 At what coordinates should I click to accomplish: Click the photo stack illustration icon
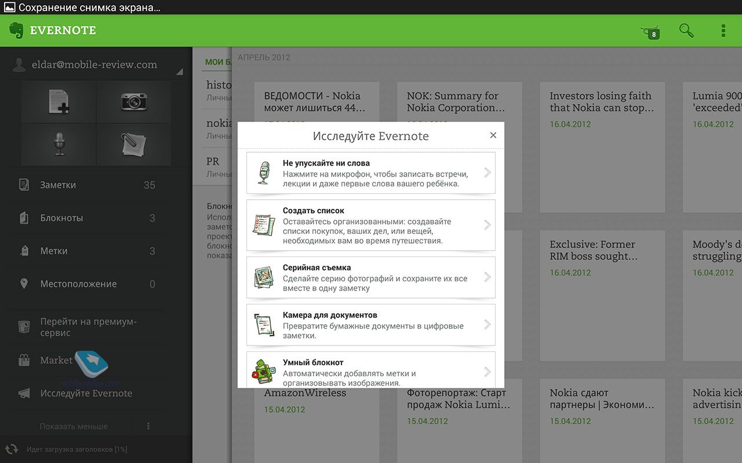(x=264, y=278)
